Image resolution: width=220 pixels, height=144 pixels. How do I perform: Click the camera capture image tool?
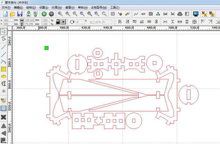coord(4,100)
